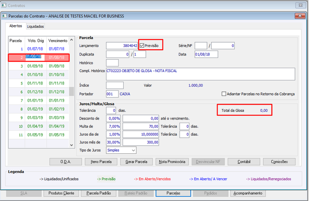
Task: Select parcela 10 row 01/04/19
Action: (x=39, y=126)
